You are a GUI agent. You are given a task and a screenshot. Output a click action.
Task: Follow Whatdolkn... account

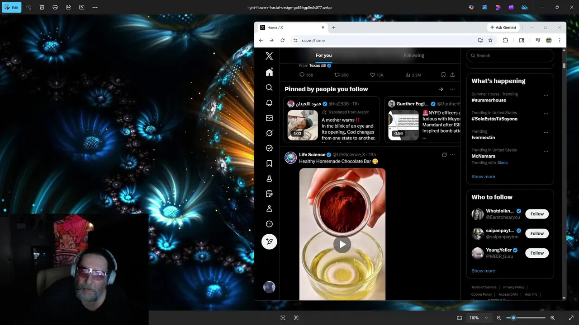(537, 214)
